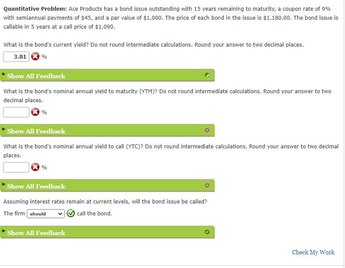345x268 pixels.
Task: Click the Check My Work link
Action: [313, 252]
